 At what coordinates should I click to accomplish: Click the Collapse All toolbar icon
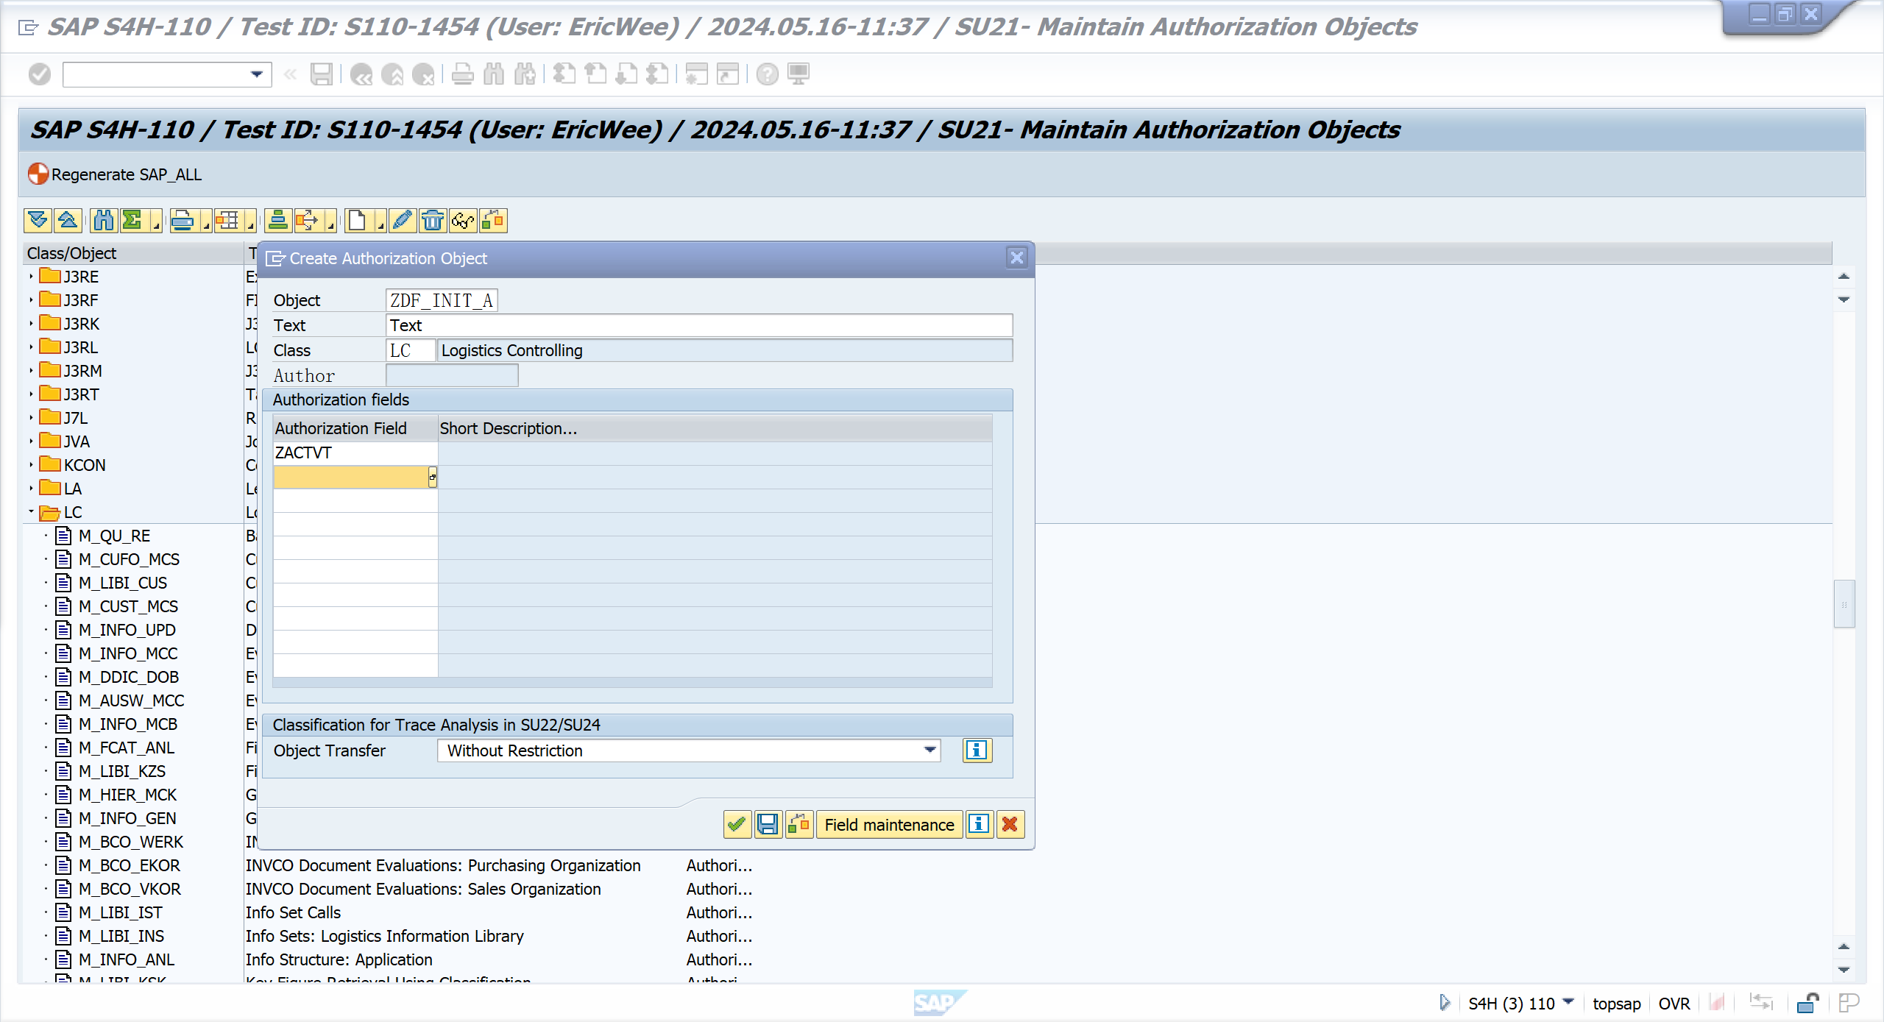(68, 220)
